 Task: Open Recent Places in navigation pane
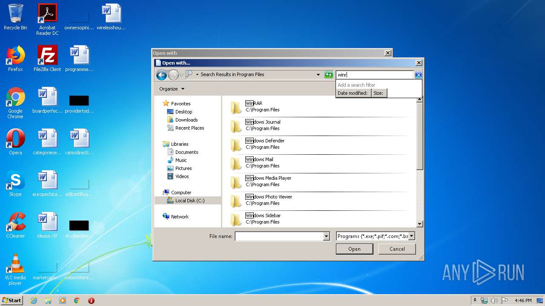pos(189,128)
